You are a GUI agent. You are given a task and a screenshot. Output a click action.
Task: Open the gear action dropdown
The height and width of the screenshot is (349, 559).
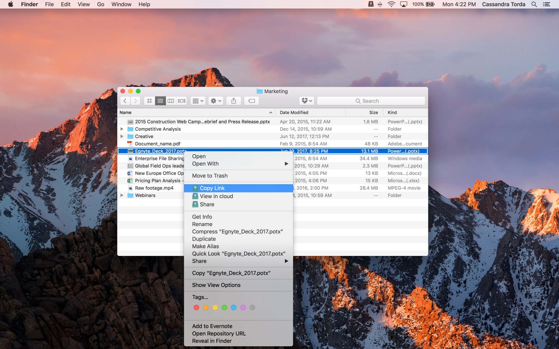(x=216, y=101)
